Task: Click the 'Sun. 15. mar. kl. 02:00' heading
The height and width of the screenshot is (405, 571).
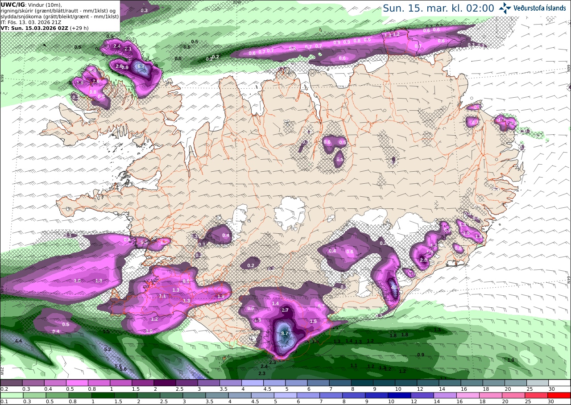Action: tap(439, 8)
